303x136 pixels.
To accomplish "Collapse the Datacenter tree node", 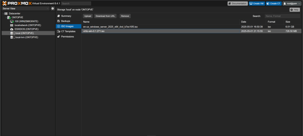I will point(3,14).
